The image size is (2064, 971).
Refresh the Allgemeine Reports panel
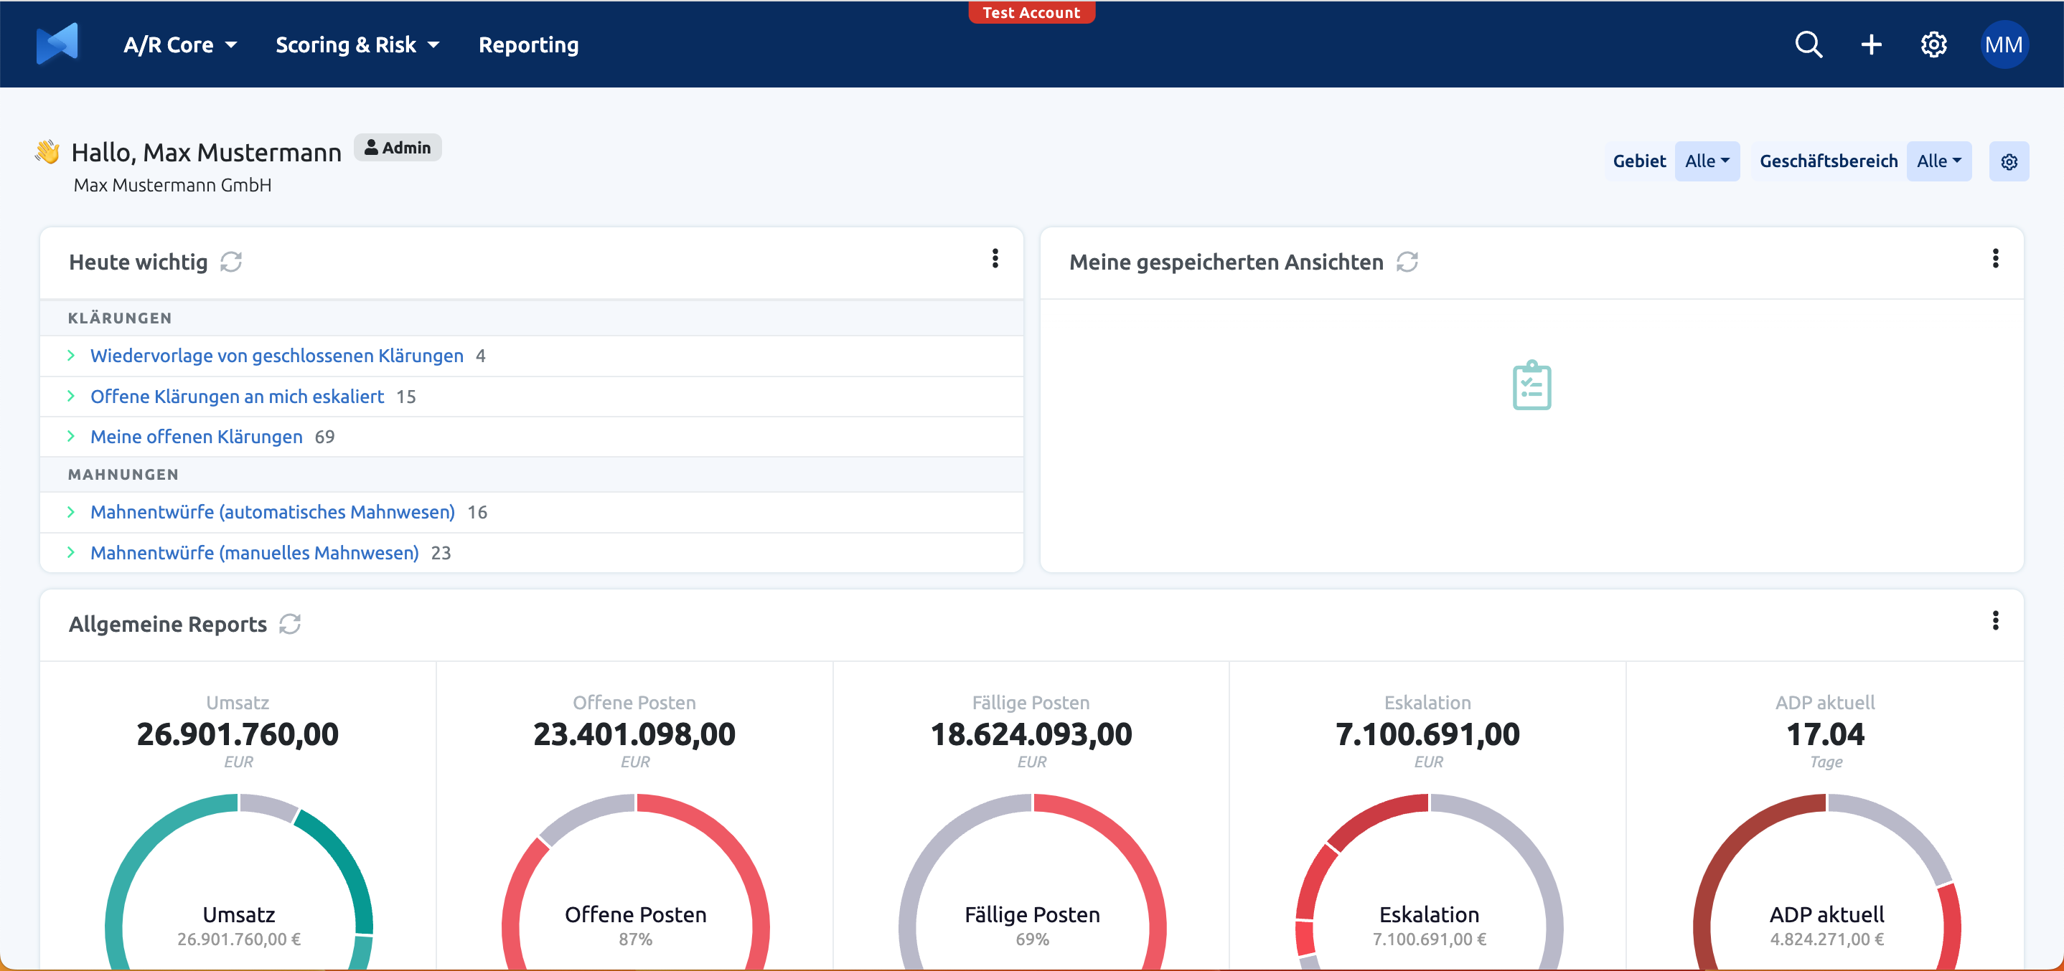[290, 625]
